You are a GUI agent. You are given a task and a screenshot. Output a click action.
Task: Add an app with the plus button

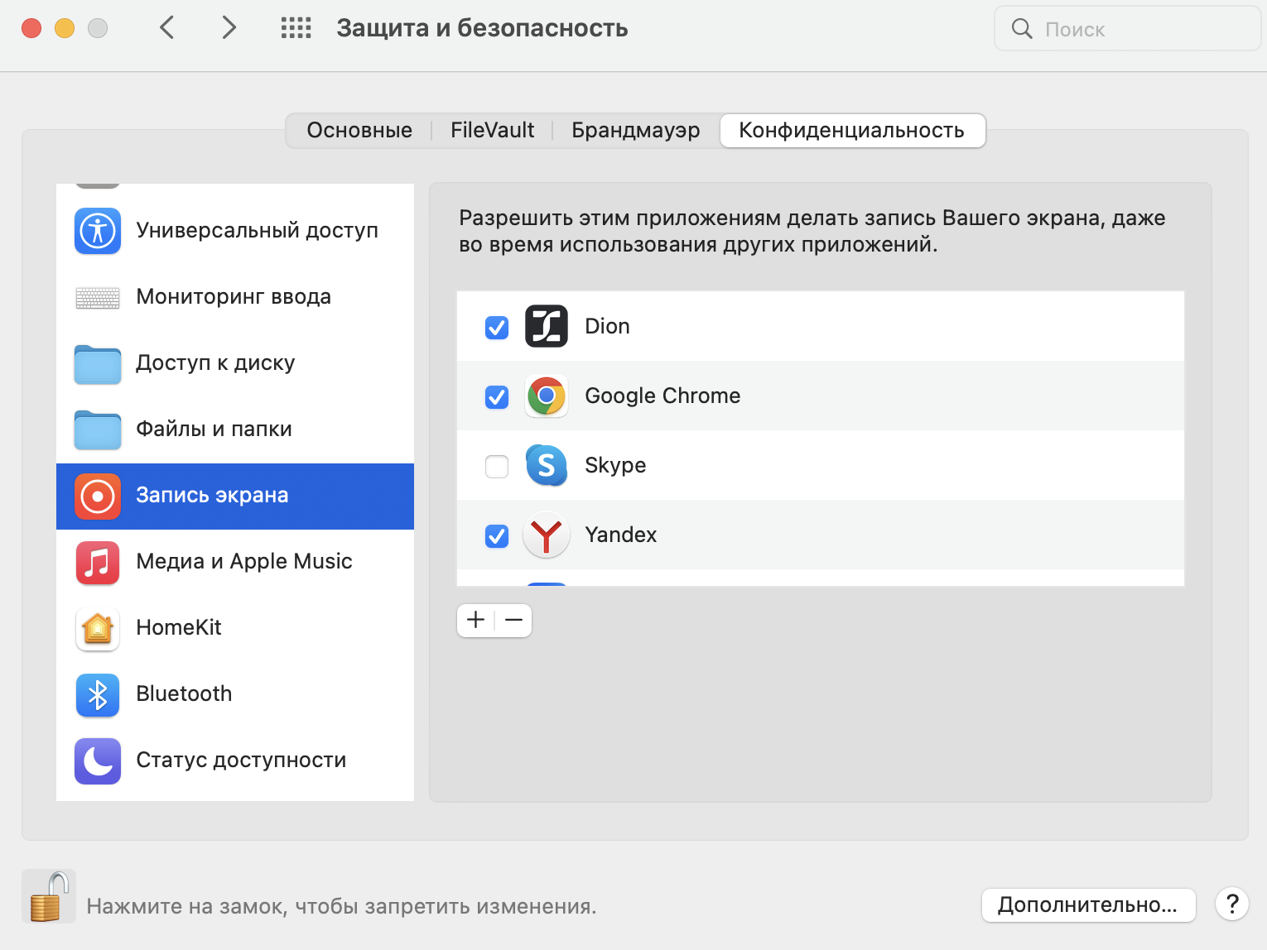tap(476, 620)
